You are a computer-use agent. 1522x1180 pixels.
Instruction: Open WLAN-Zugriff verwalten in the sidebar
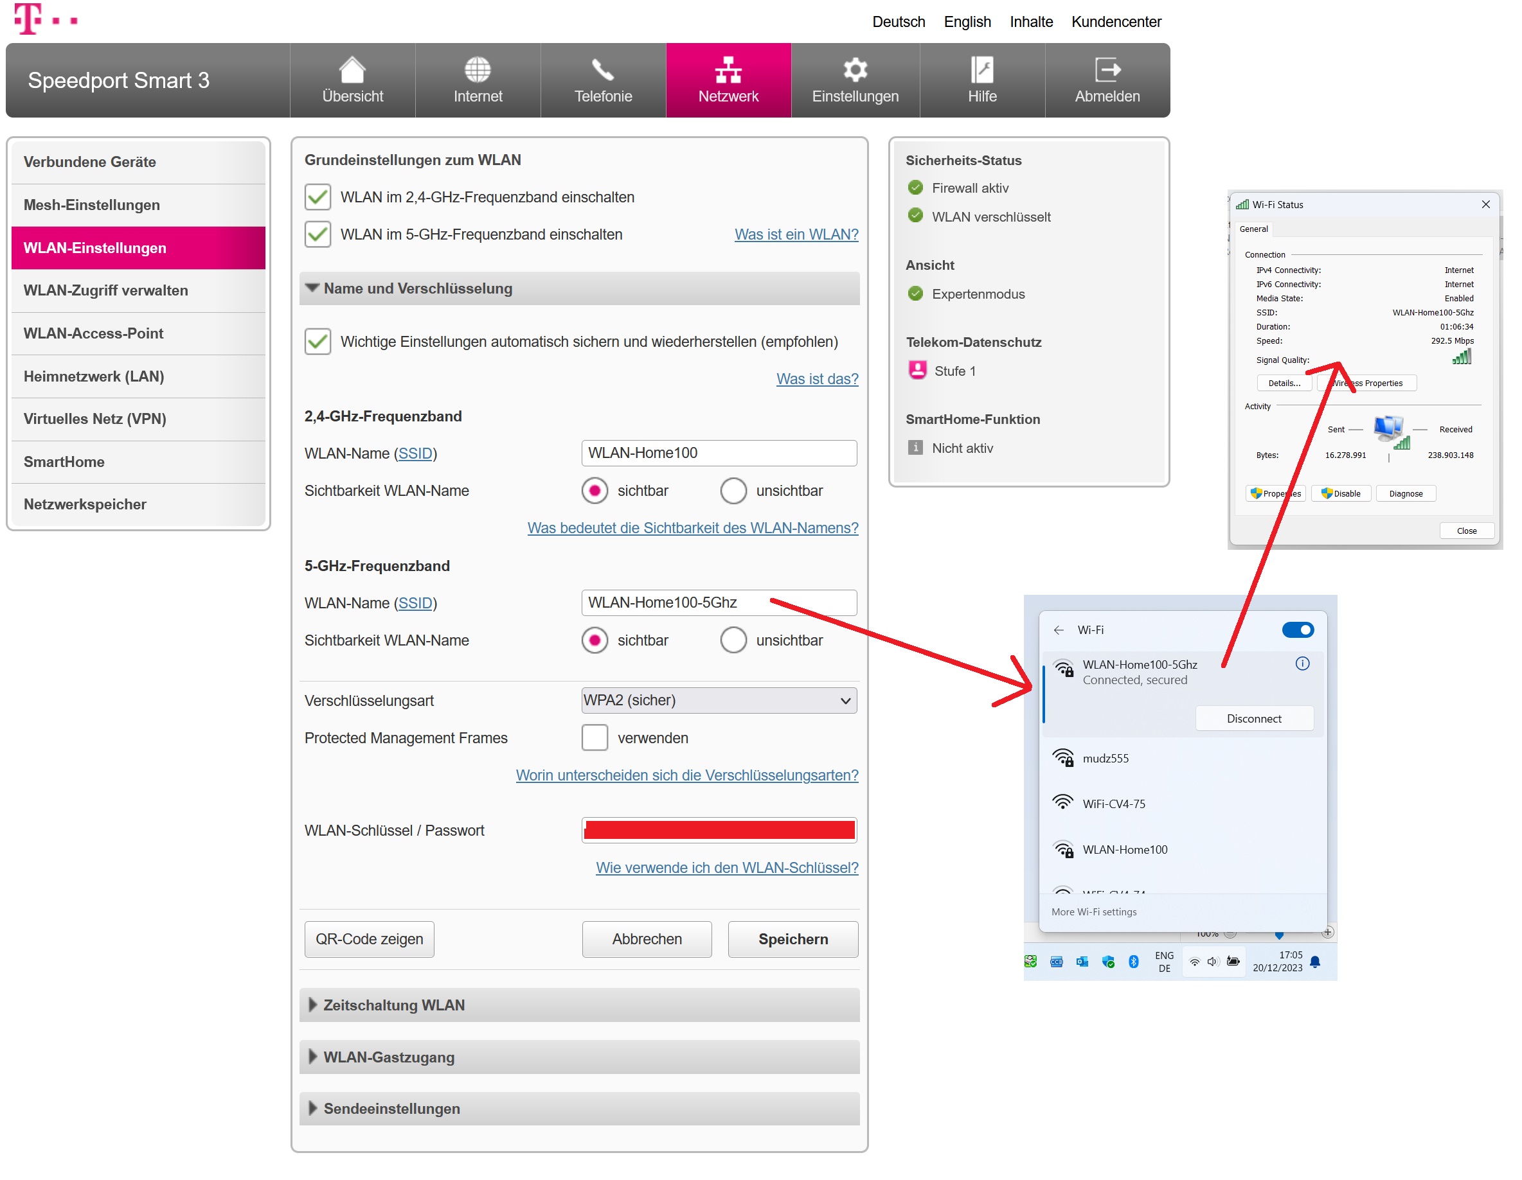(106, 290)
